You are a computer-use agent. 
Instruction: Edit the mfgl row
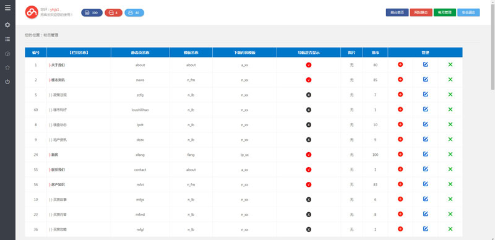[x=426, y=229]
